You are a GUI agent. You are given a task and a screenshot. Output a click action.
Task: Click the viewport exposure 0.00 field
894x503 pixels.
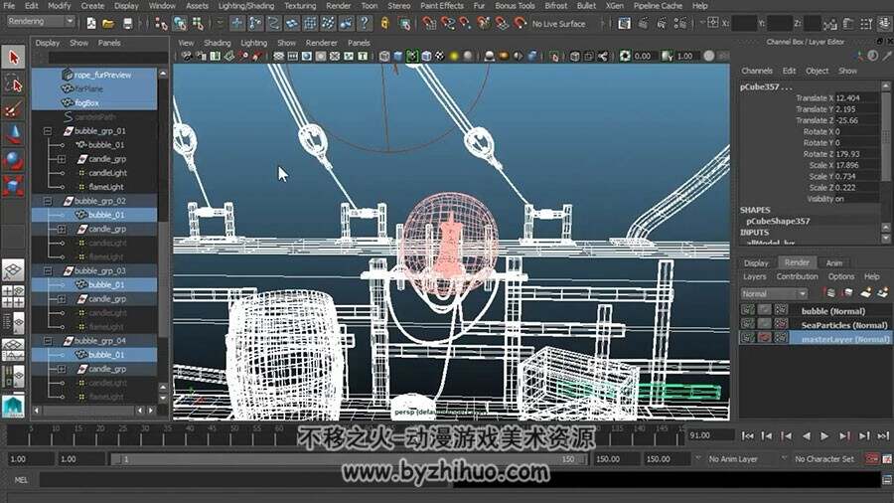(644, 56)
